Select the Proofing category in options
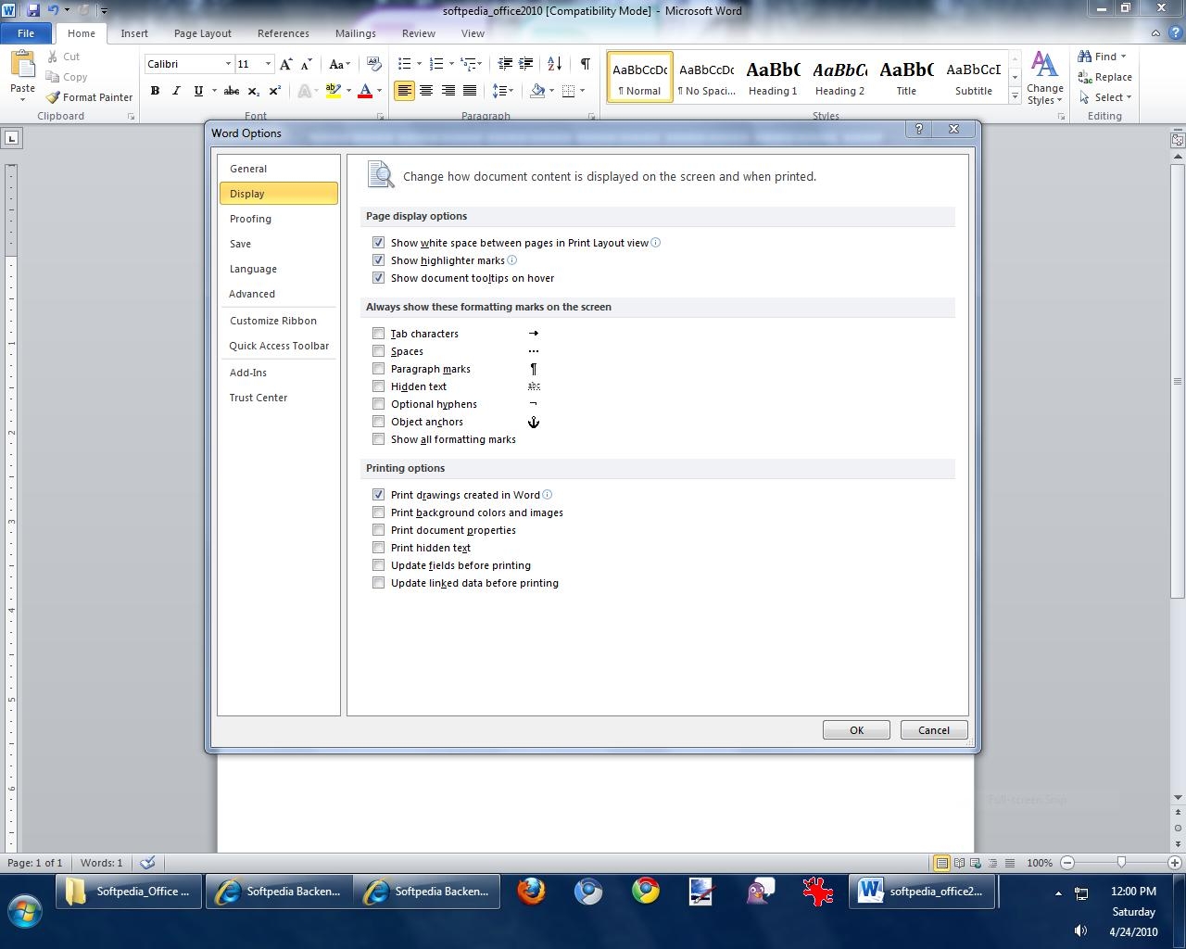The height and width of the screenshot is (949, 1186). 250,219
